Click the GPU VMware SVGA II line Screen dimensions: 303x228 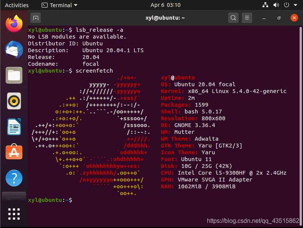point(207,180)
